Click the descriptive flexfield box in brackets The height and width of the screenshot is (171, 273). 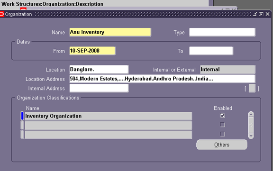click(x=252, y=89)
